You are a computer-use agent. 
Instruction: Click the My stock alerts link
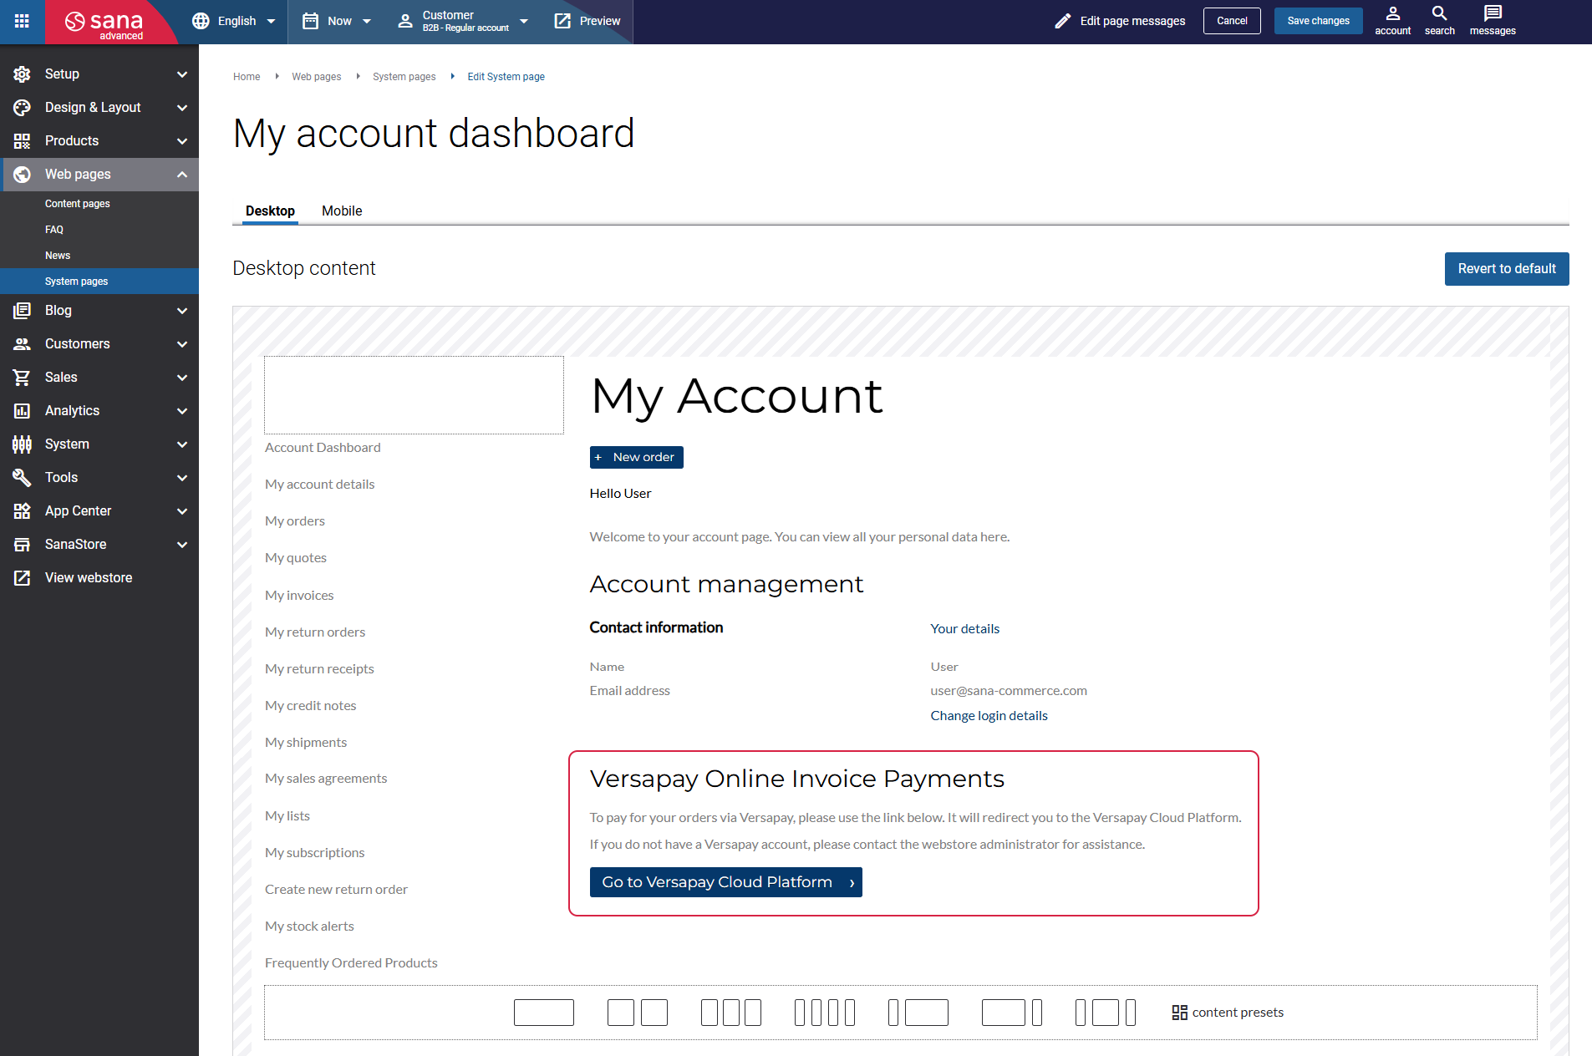[309, 927]
